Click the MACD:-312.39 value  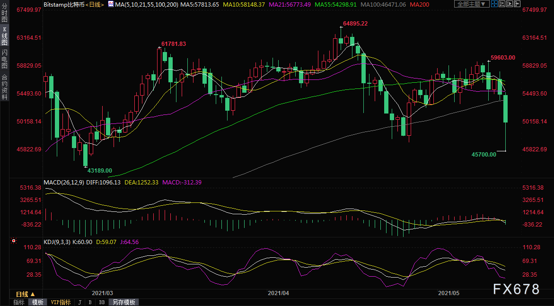tap(182, 183)
